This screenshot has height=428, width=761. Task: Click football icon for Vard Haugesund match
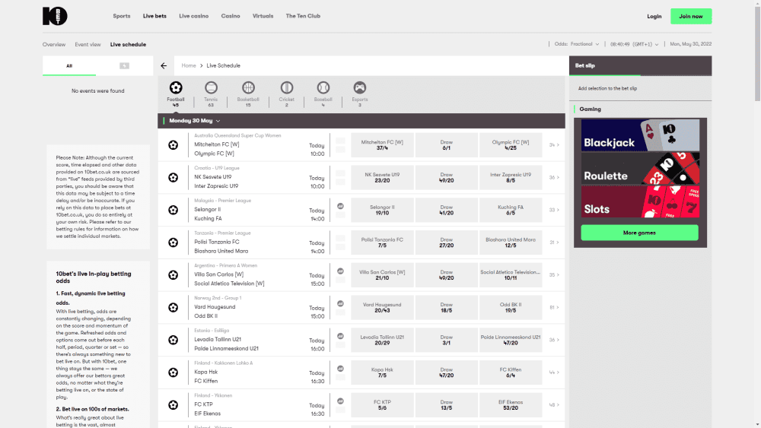coord(174,307)
